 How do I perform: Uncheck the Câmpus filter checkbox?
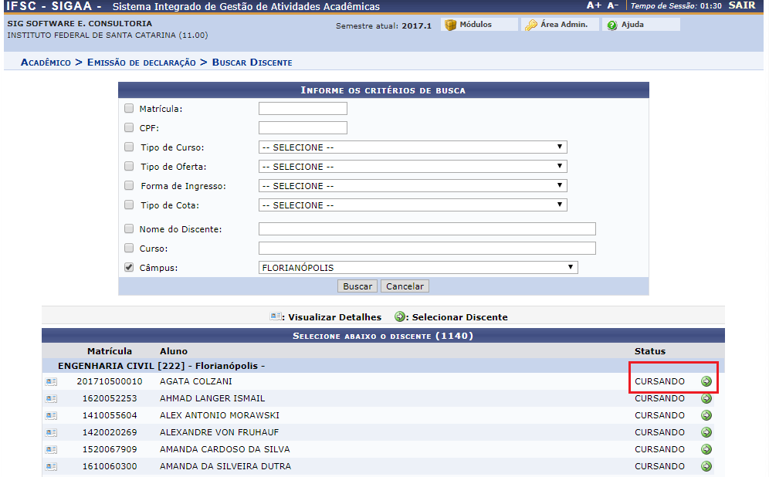pyautogui.click(x=129, y=268)
